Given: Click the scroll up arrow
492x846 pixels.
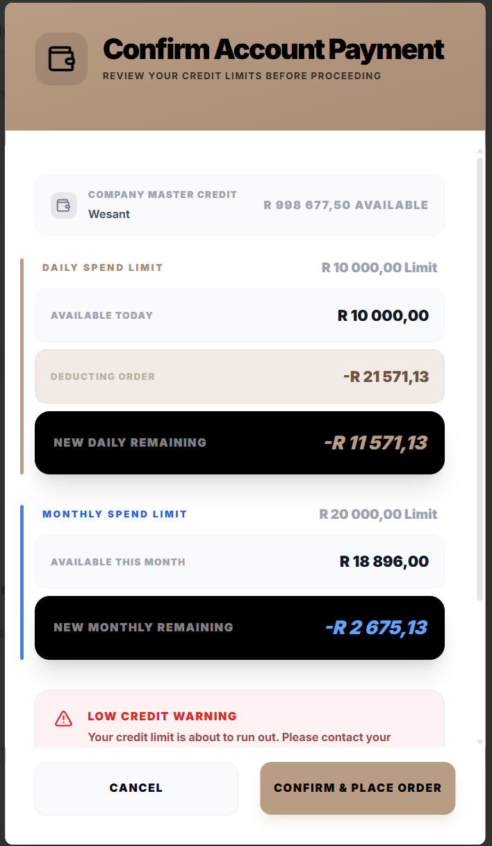Looking at the screenshot, I should point(479,151).
